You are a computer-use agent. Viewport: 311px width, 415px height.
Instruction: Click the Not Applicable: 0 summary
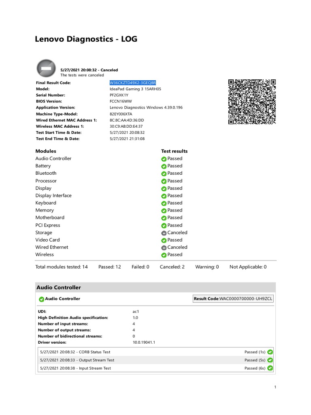(248, 267)
